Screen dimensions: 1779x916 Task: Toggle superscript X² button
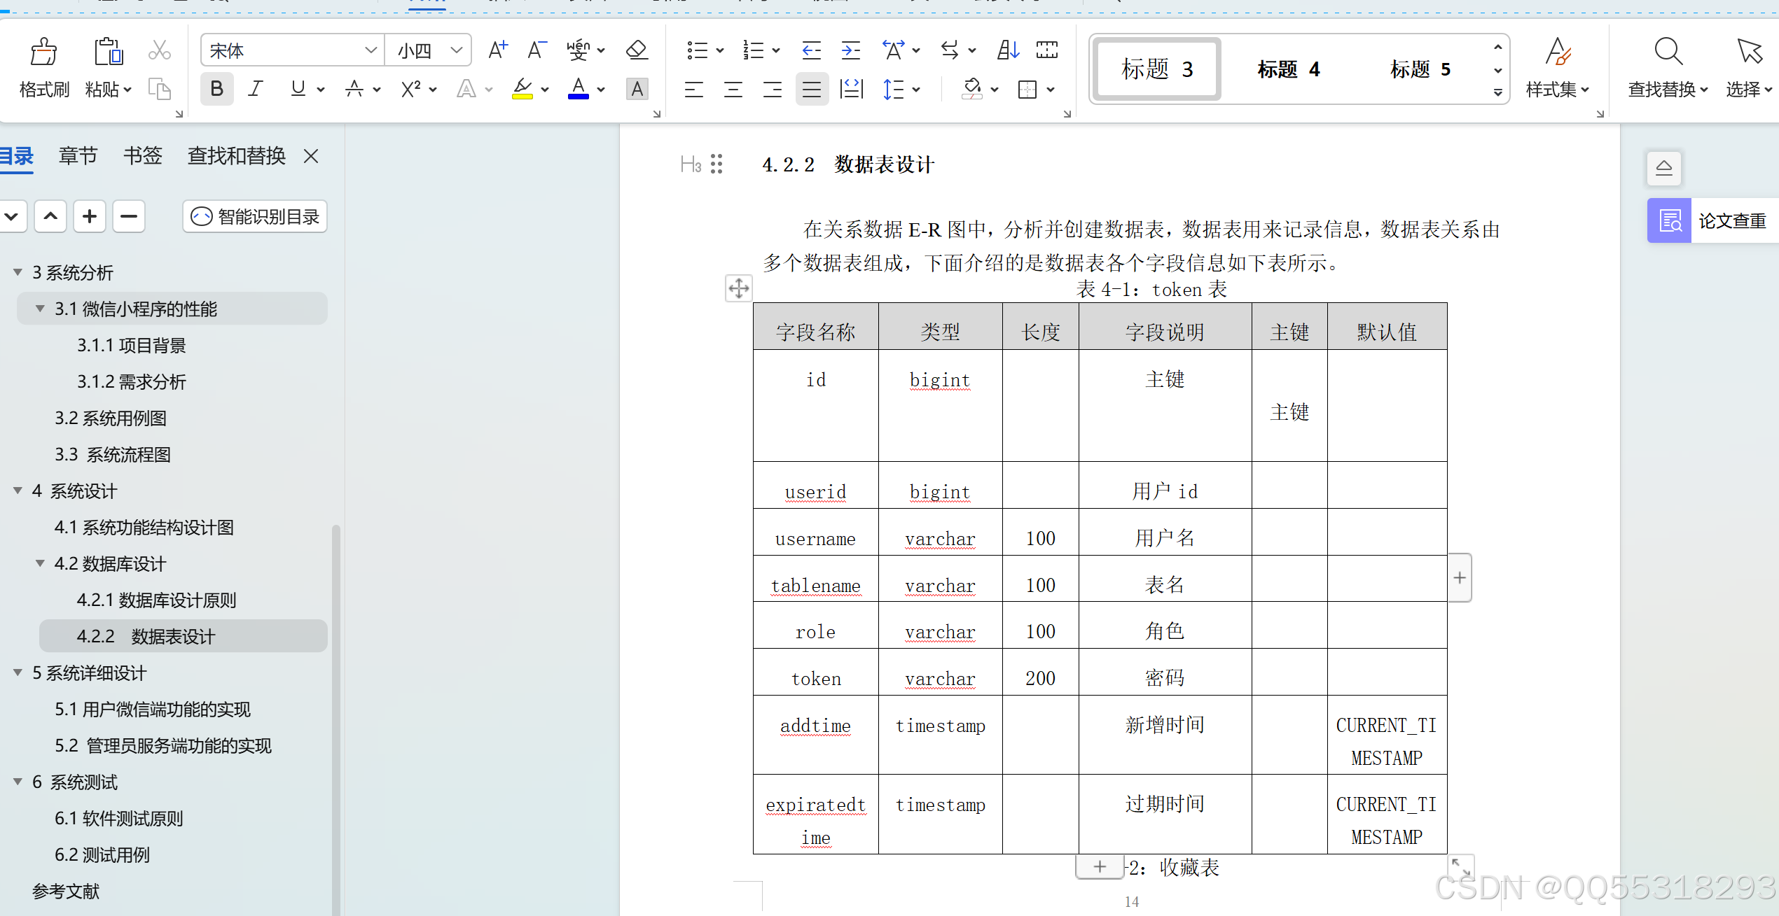pyautogui.click(x=410, y=89)
